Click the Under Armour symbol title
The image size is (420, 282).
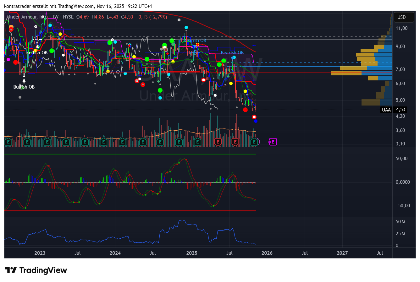[27, 17]
